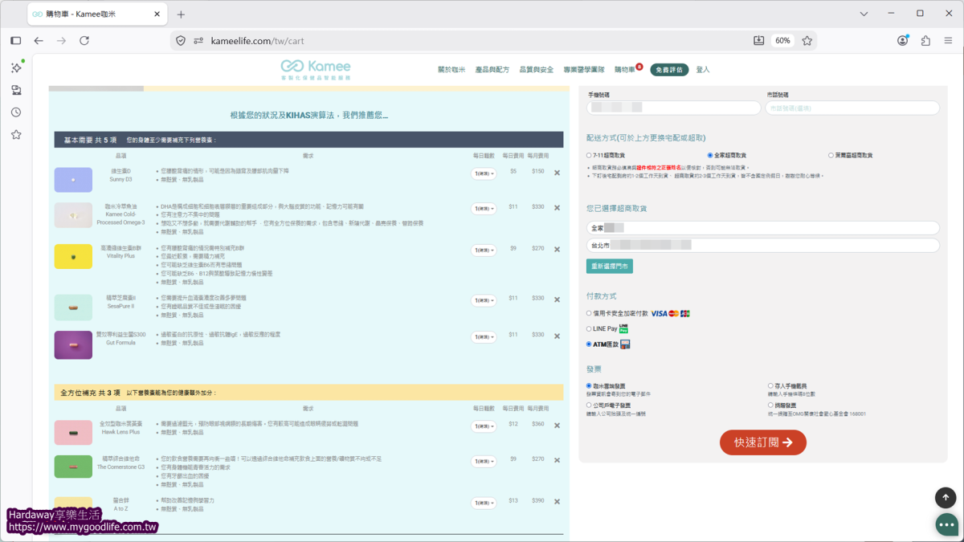
Task: Select 7-11超商取貨 delivery option
Action: tap(589, 155)
